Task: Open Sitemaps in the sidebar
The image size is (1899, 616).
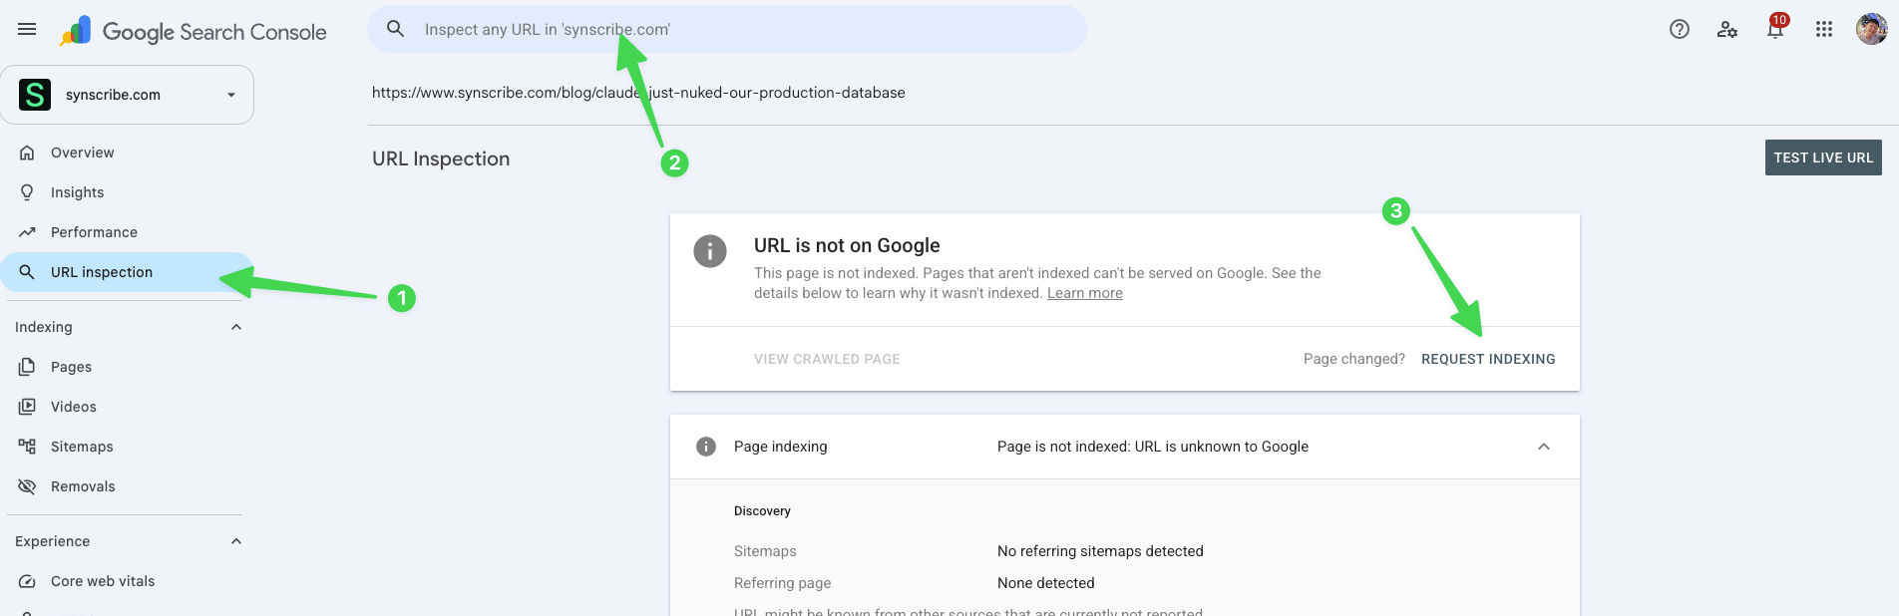Action: pos(82,447)
